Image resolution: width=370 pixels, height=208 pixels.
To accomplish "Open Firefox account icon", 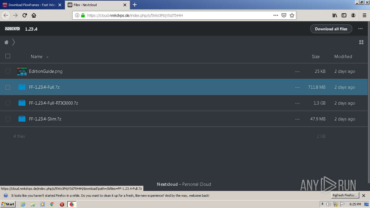I will (x=353, y=15).
